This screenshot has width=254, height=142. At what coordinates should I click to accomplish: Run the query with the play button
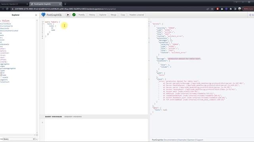[68, 15]
